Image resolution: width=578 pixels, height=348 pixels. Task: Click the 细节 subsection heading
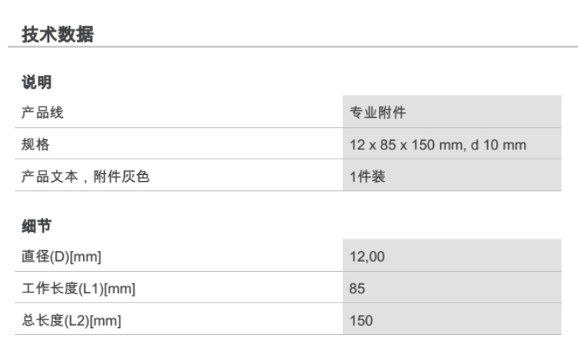(x=36, y=226)
